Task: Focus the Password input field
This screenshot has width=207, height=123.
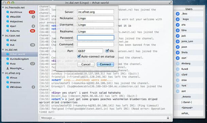Action: [x=96, y=38]
